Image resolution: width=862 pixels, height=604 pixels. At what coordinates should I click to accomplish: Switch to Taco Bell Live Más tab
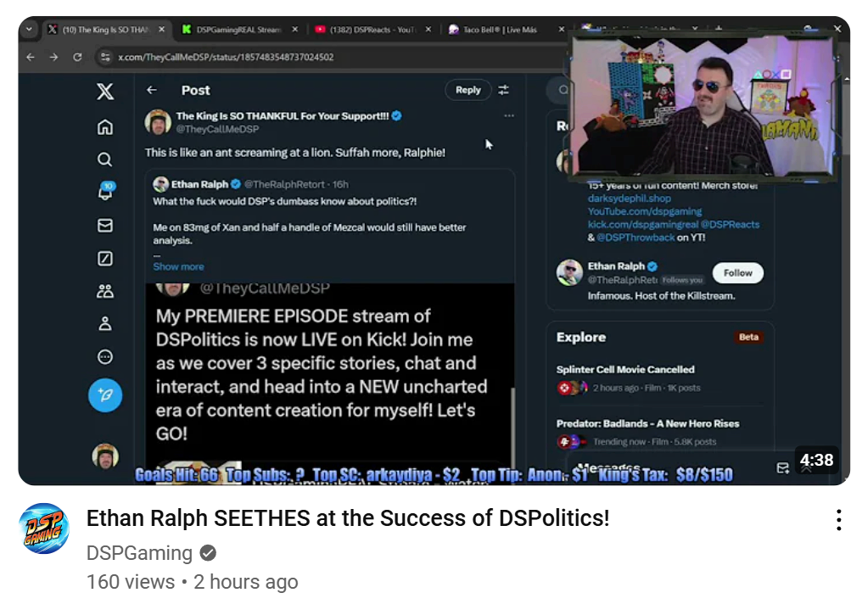500,30
